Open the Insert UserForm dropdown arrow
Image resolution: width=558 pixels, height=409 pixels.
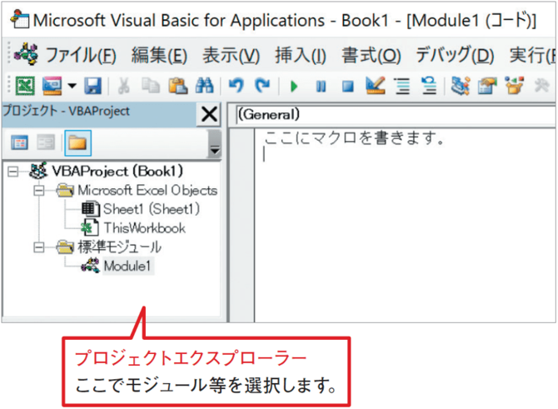[72, 86]
